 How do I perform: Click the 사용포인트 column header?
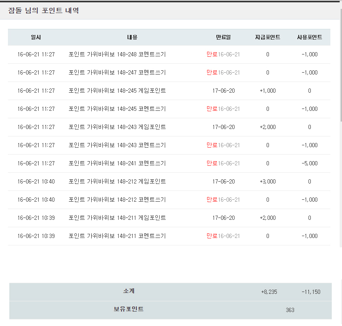click(309, 37)
